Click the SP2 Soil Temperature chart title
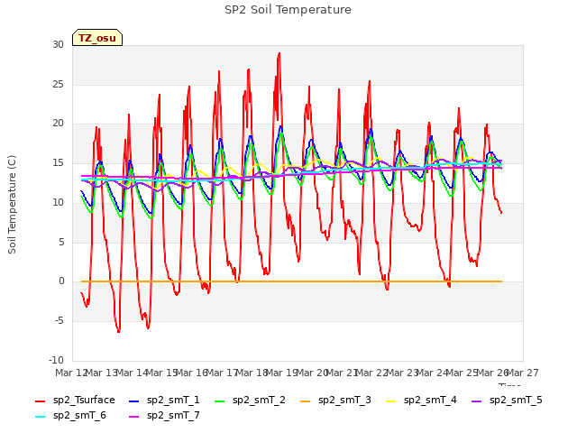 click(x=288, y=10)
